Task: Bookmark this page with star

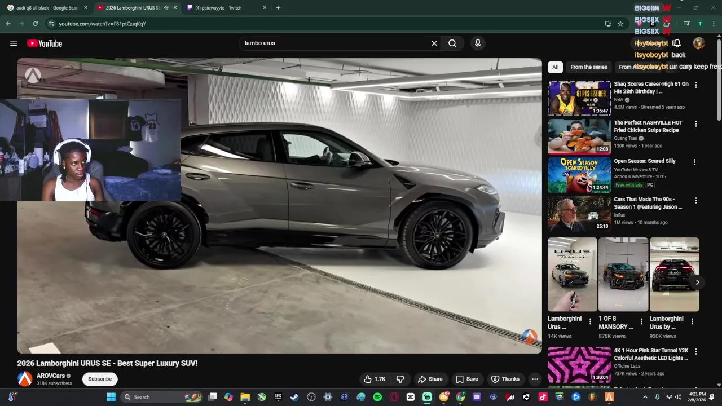Action: tap(620, 24)
